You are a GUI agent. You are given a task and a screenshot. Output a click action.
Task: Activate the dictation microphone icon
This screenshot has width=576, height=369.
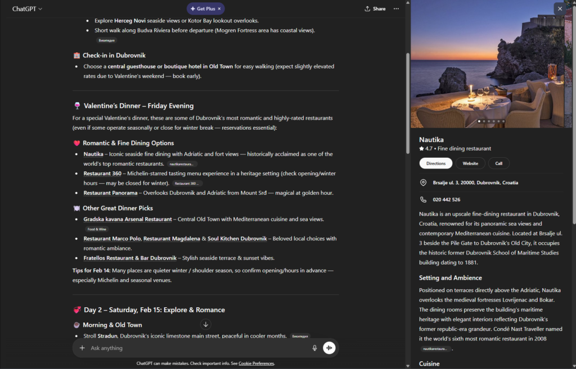pyautogui.click(x=314, y=347)
